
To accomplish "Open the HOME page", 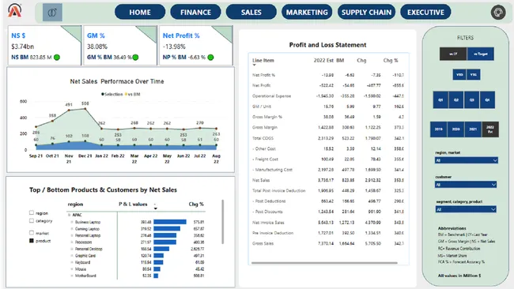I will (x=140, y=13).
